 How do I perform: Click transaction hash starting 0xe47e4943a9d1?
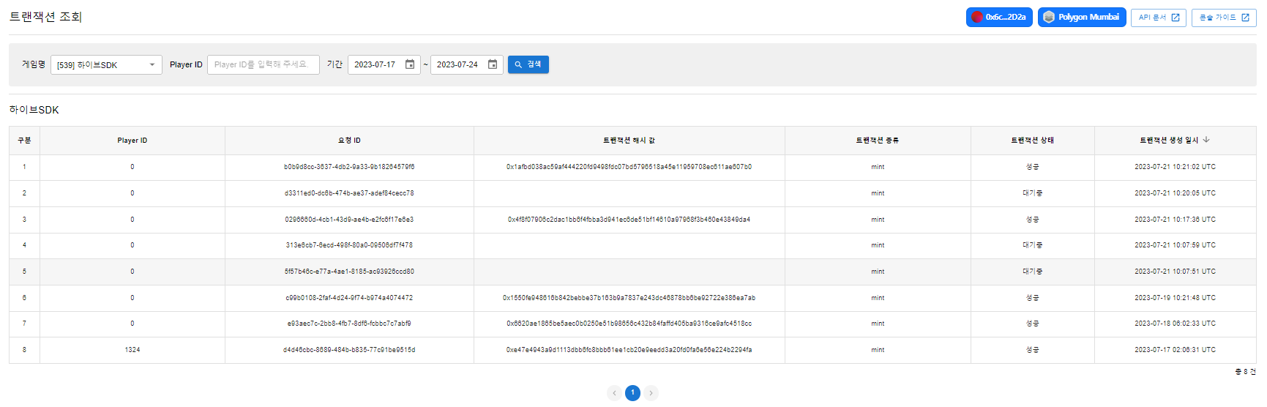(x=629, y=350)
